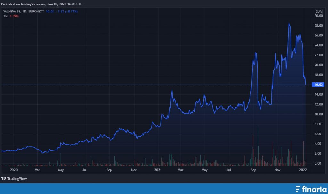
Task: Click the 16.03 current price tag
Action: click(318, 85)
